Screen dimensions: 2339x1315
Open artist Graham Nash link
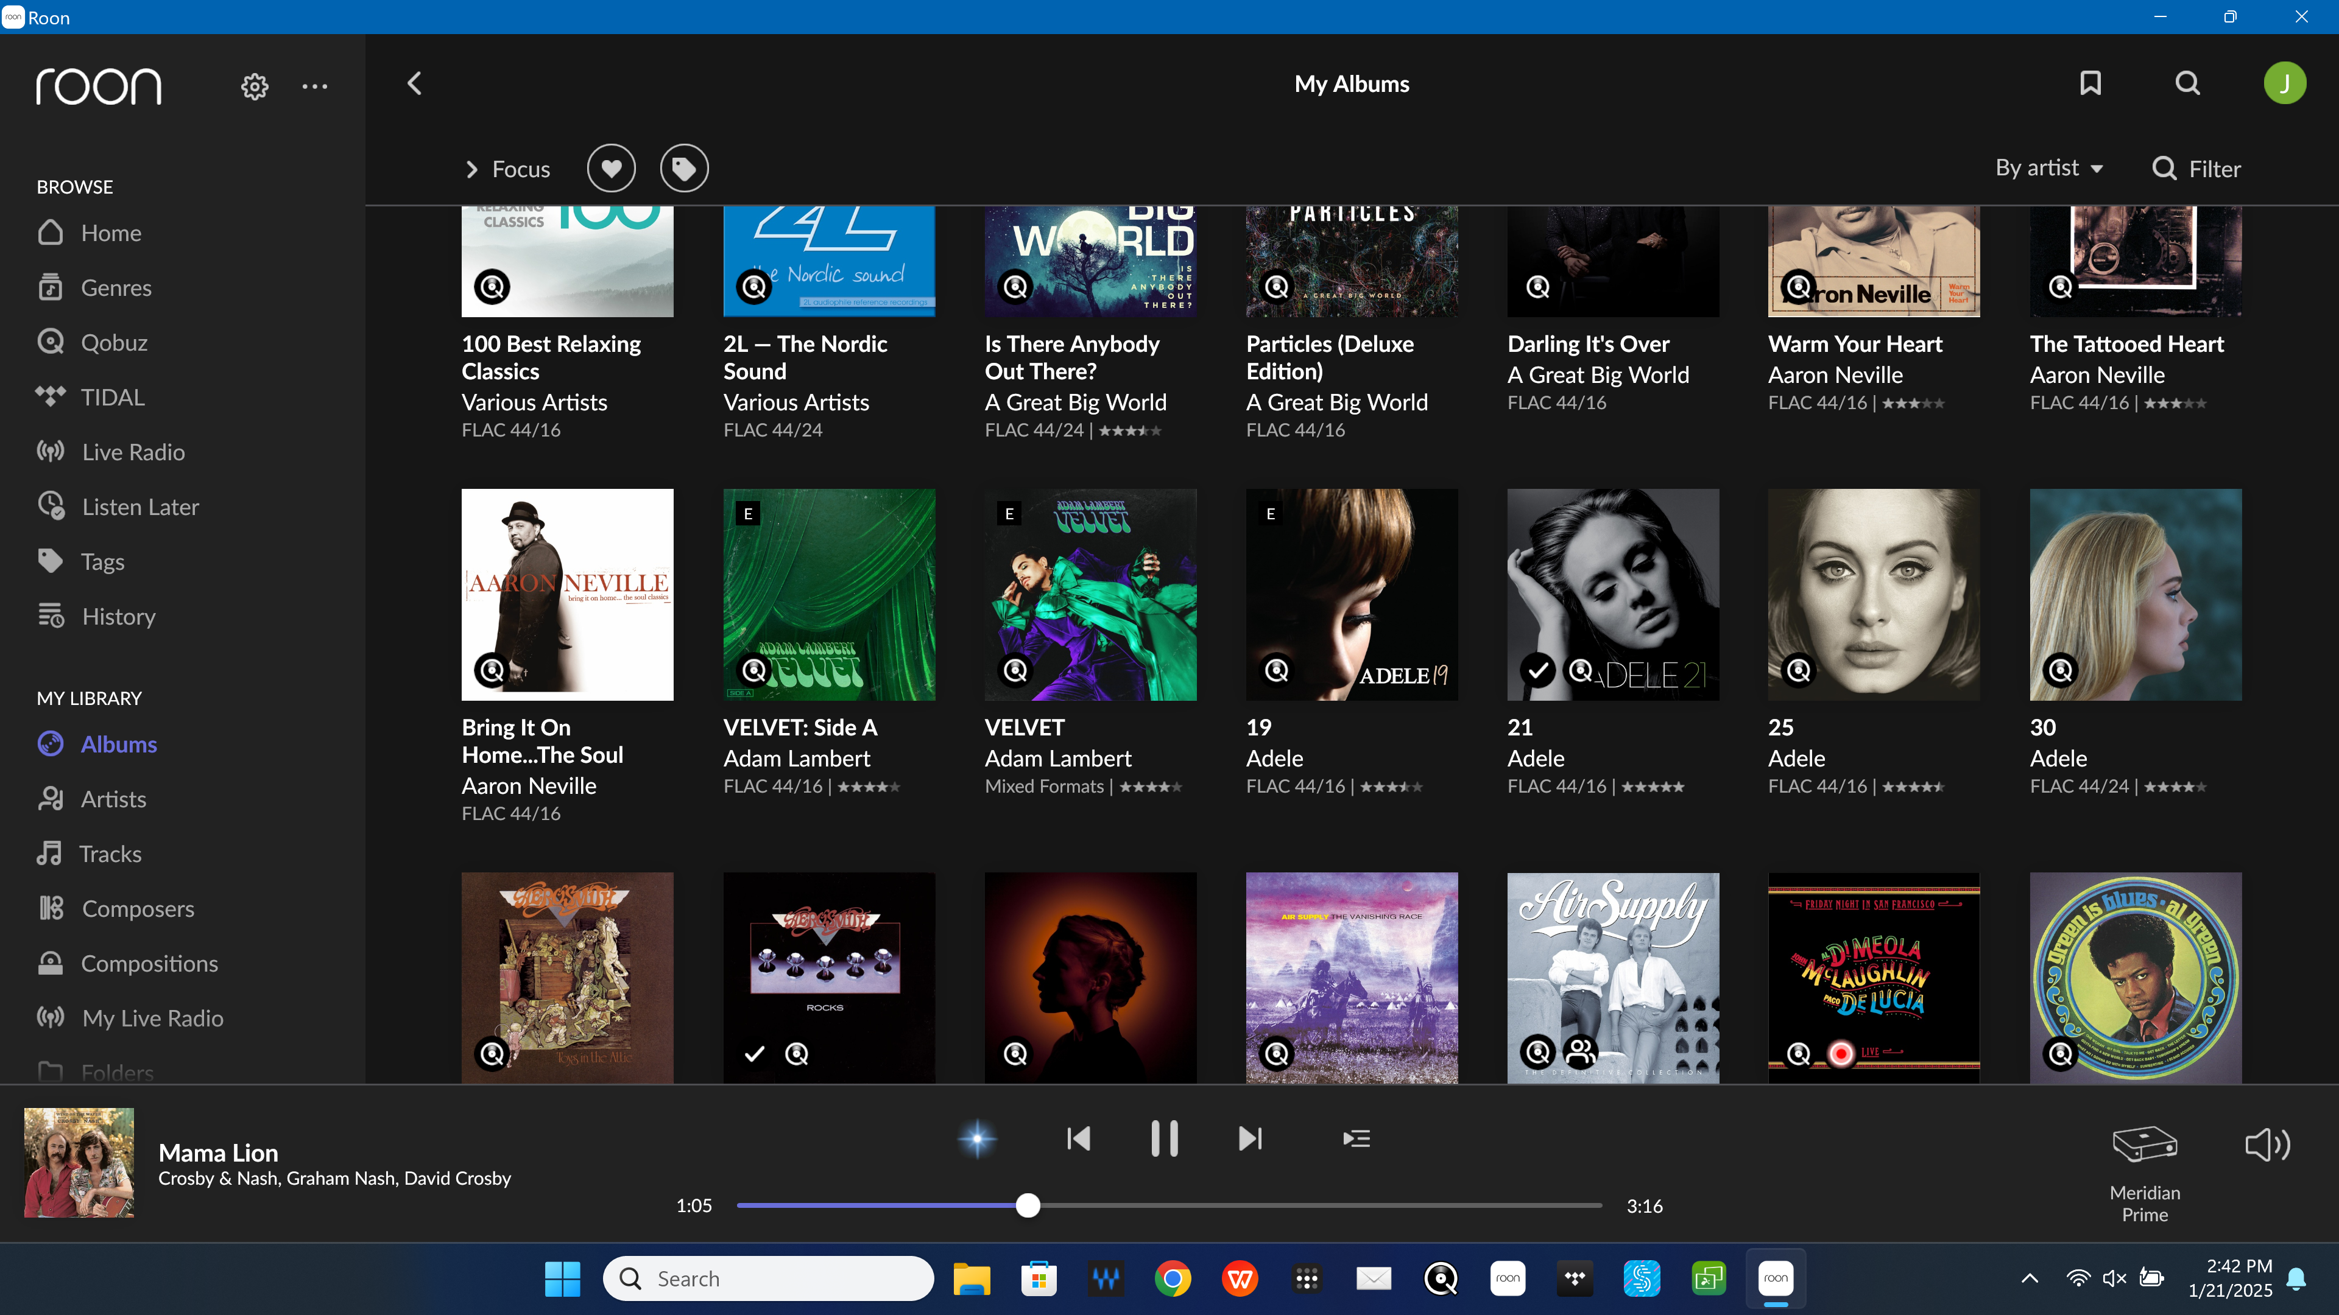(340, 1178)
